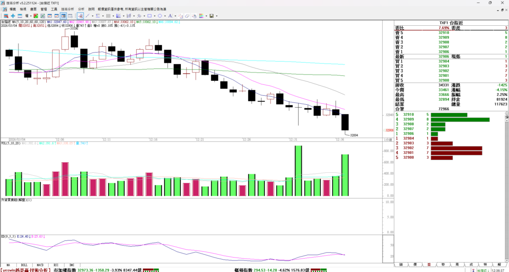Click the vertical lines drawing tool
The height and width of the screenshot is (272, 509).
coord(108,16)
